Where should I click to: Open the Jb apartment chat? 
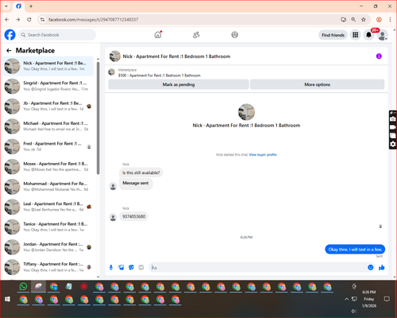(48, 107)
